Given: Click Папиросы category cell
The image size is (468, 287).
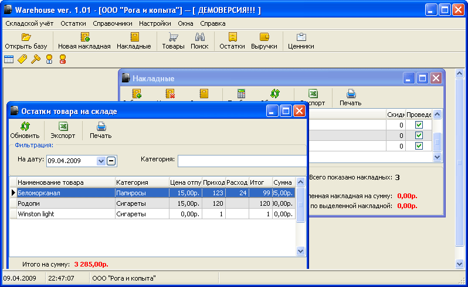Looking at the screenshot, I should (x=142, y=193).
